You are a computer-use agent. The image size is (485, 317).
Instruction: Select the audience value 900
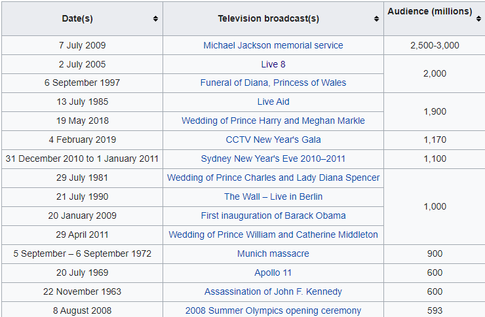click(435, 253)
